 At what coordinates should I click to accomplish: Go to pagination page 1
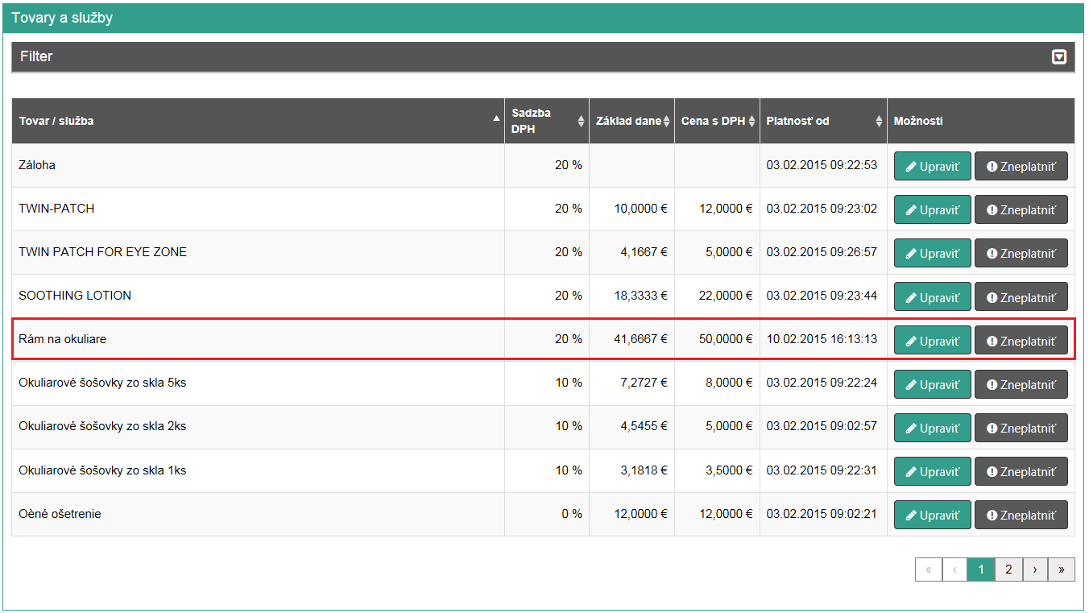pos(981,570)
